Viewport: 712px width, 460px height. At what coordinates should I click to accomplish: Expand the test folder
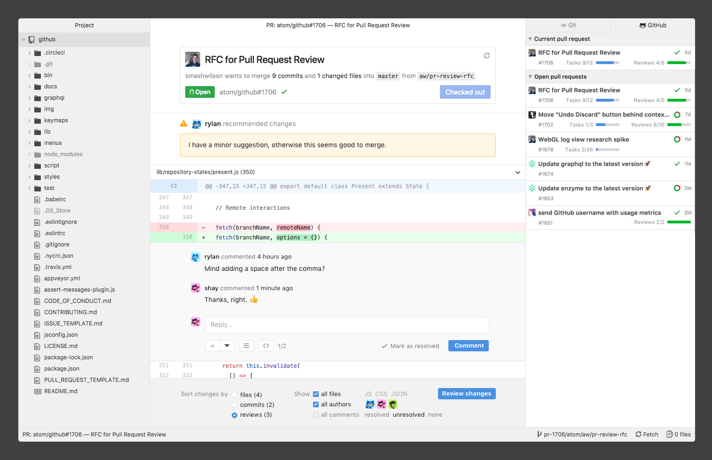click(29, 188)
